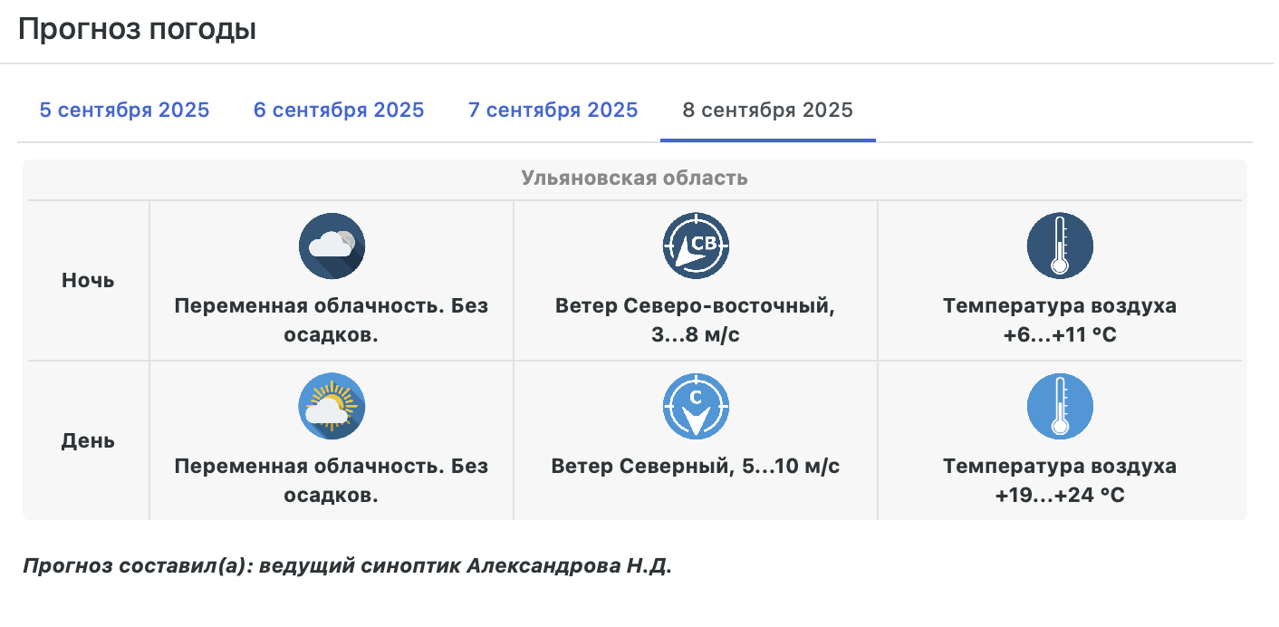Click the daytime thermometer icon
The height and width of the screenshot is (627, 1279).
1060,407
